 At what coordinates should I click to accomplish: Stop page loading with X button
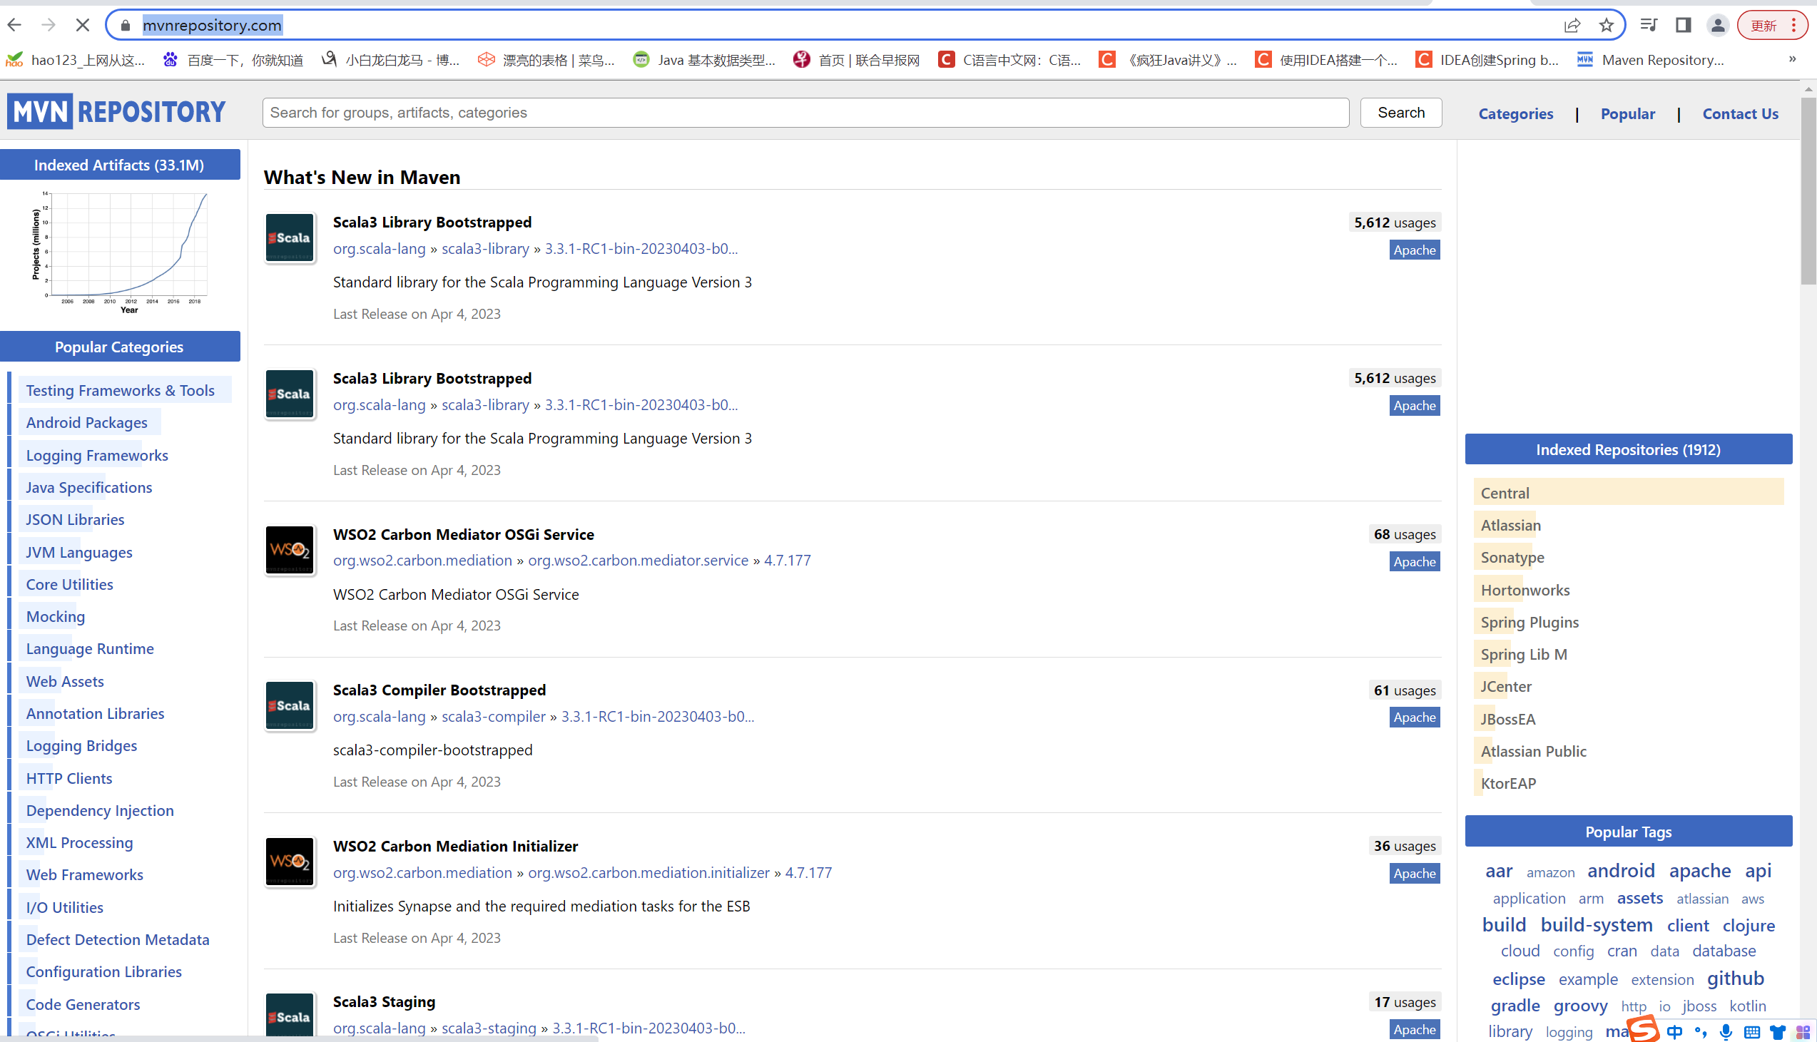coord(82,25)
